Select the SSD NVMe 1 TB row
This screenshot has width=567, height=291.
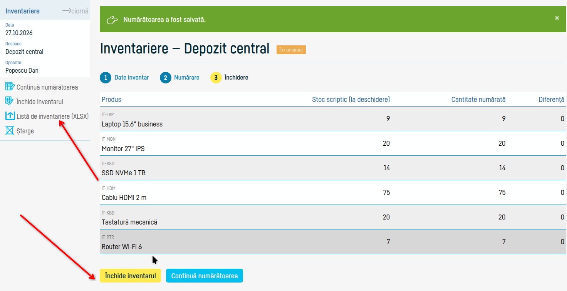pyautogui.click(x=333, y=168)
